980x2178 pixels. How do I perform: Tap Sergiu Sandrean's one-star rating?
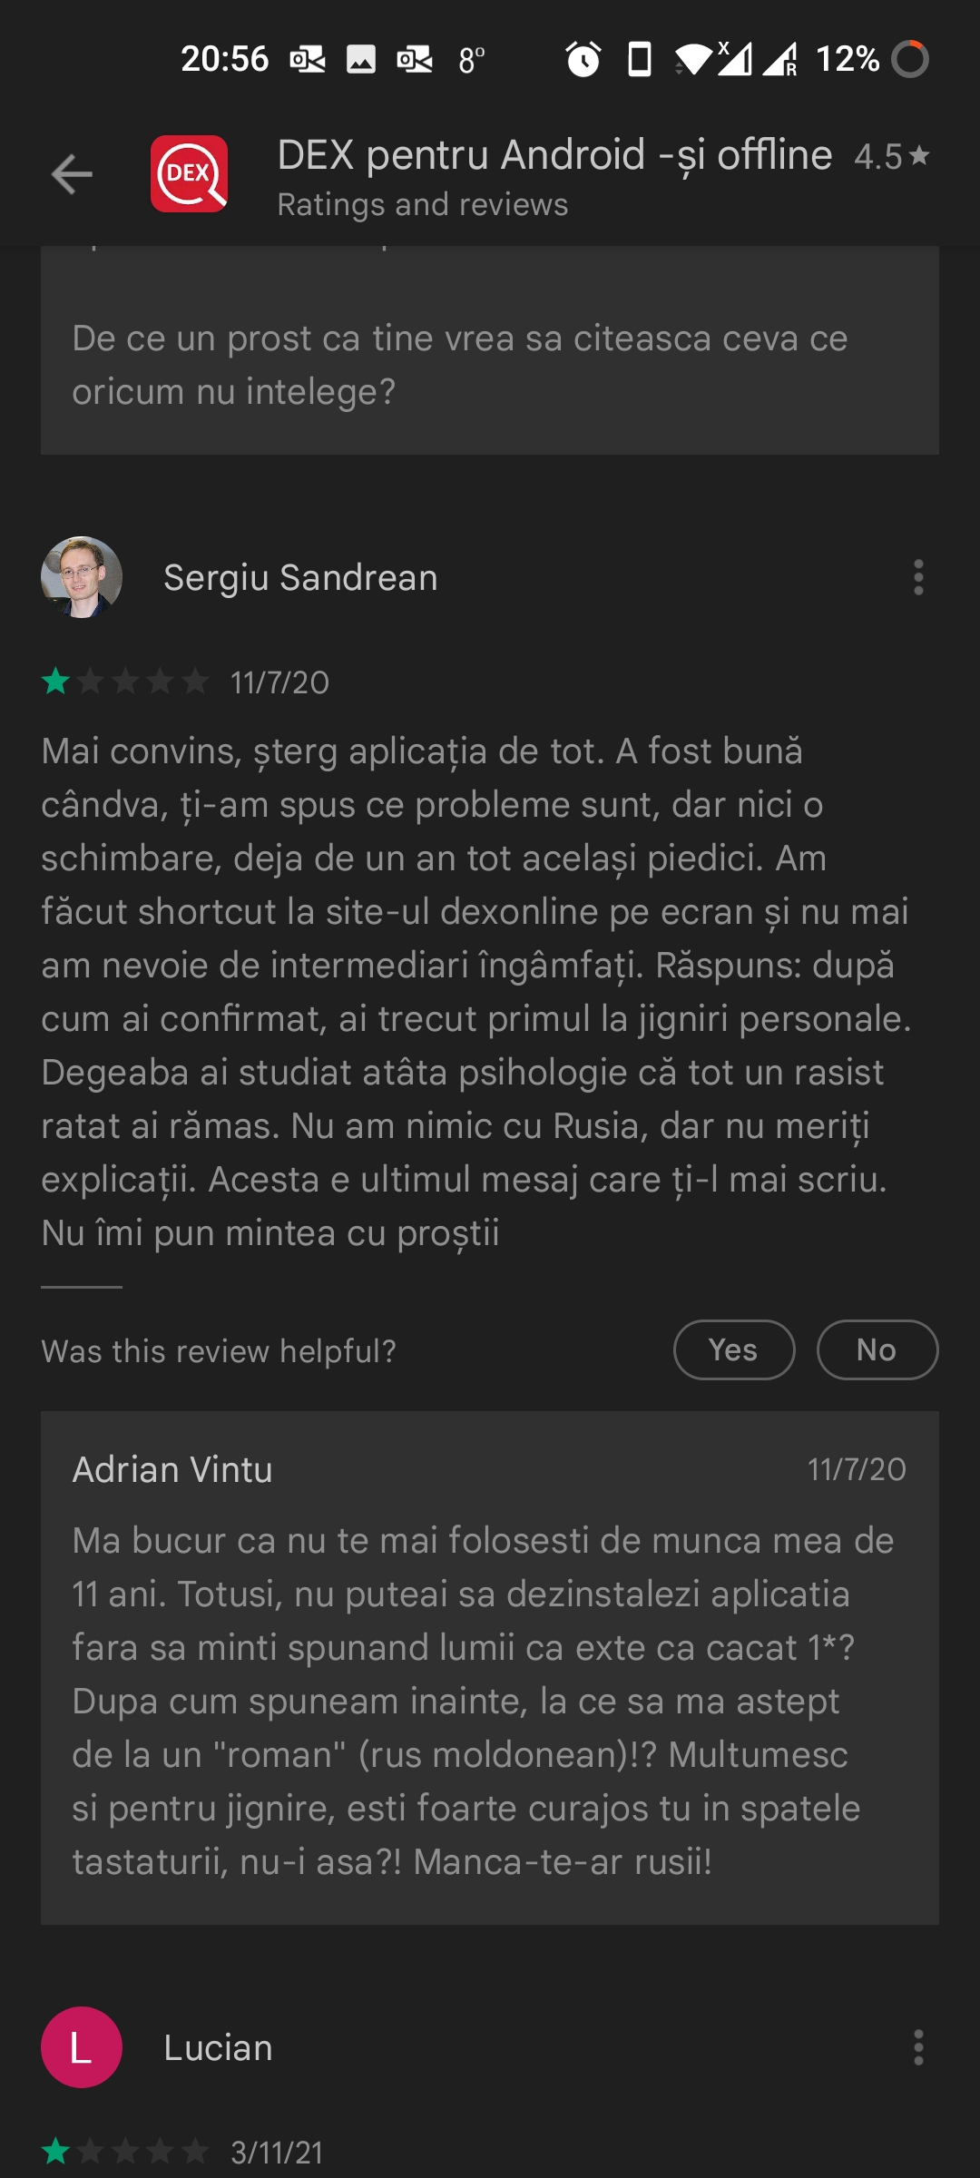(x=125, y=682)
